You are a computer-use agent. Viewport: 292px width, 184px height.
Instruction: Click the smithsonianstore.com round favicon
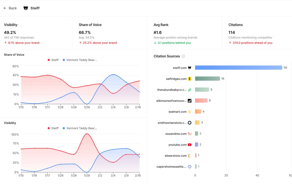click(x=190, y=123)
